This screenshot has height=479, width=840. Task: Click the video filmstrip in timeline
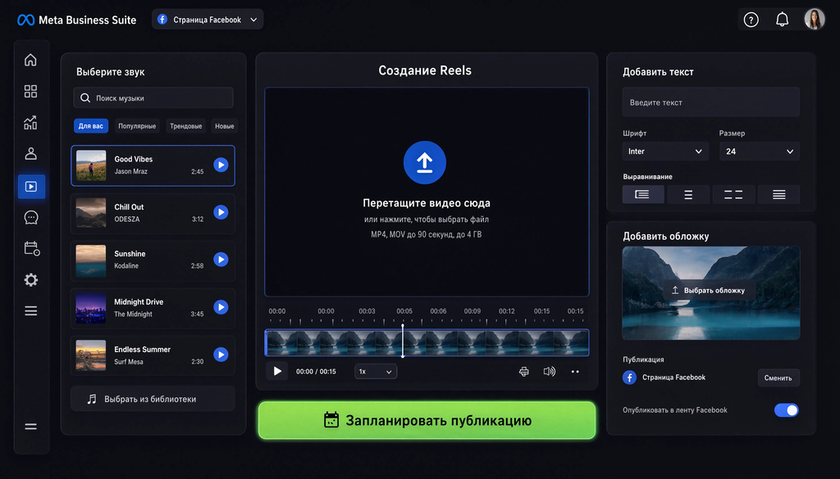point(427,343)
